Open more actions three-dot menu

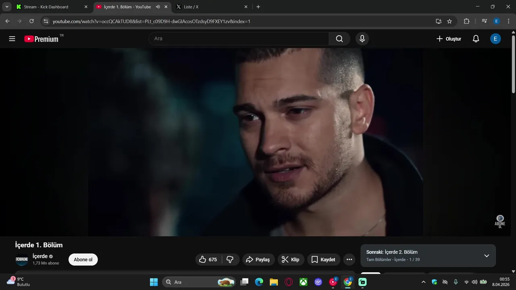click(x=349, y=259)
